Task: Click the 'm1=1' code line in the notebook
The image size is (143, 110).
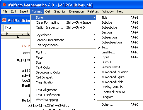Action: pos(26,76)
